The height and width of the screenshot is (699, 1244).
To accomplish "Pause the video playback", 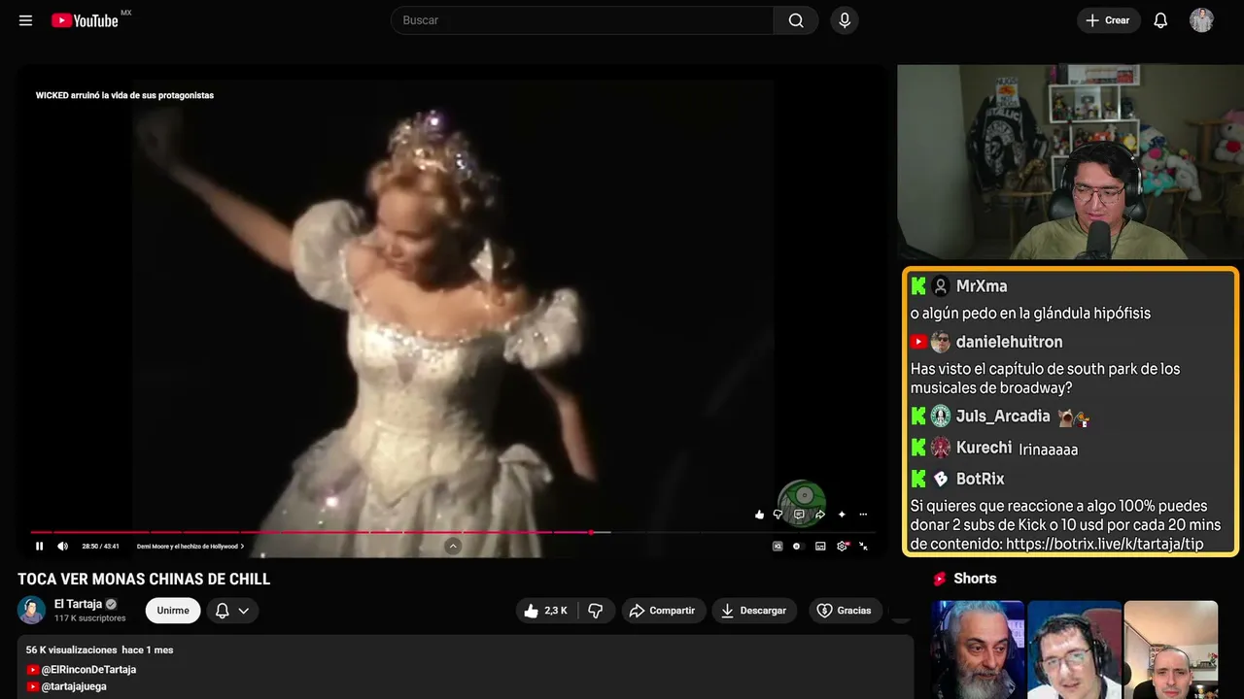I will (x=40, y=547).
